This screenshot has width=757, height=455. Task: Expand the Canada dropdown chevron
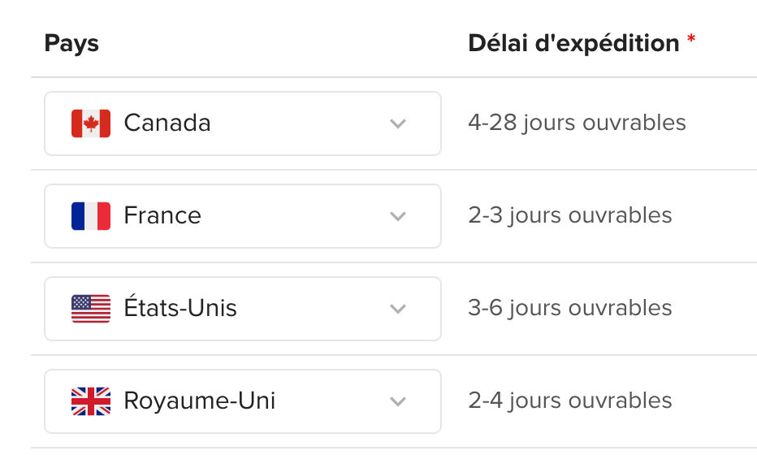point(397,123)
